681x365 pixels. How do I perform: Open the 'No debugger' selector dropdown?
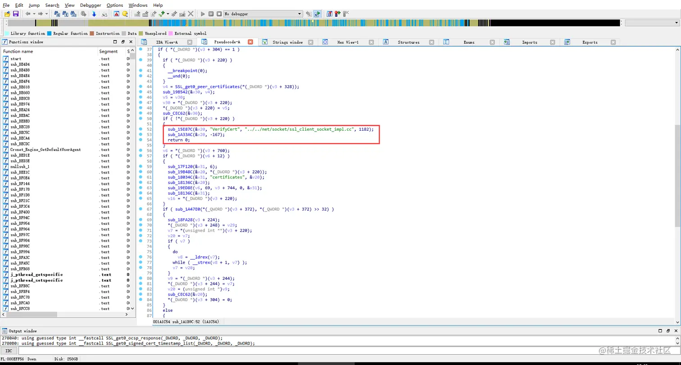click(x=263, y=14)
